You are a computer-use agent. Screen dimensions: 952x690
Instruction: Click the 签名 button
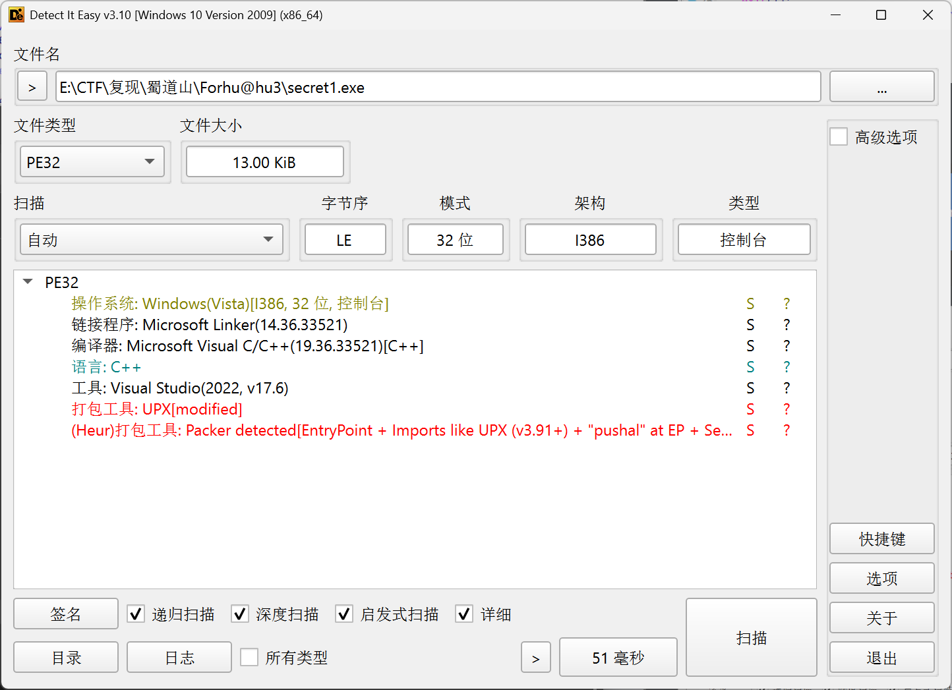(66, 614)
